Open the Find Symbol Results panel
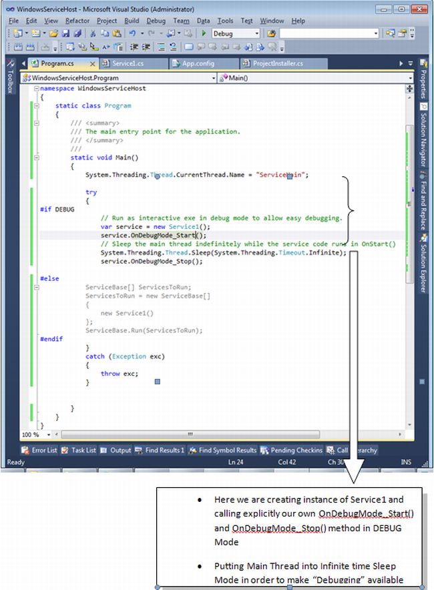 tap(222, 450)
